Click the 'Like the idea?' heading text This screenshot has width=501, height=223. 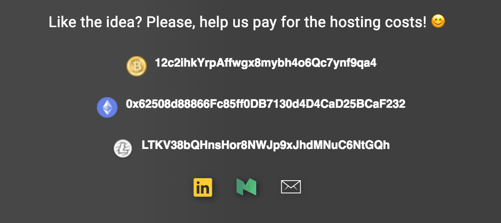click(96, 22)
